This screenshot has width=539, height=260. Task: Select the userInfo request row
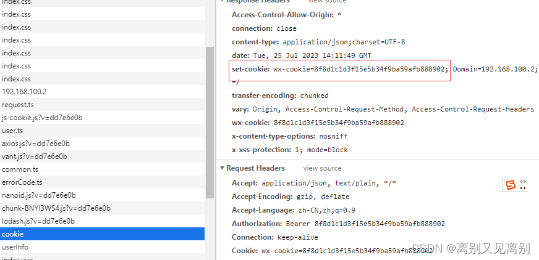click(102, 247)
